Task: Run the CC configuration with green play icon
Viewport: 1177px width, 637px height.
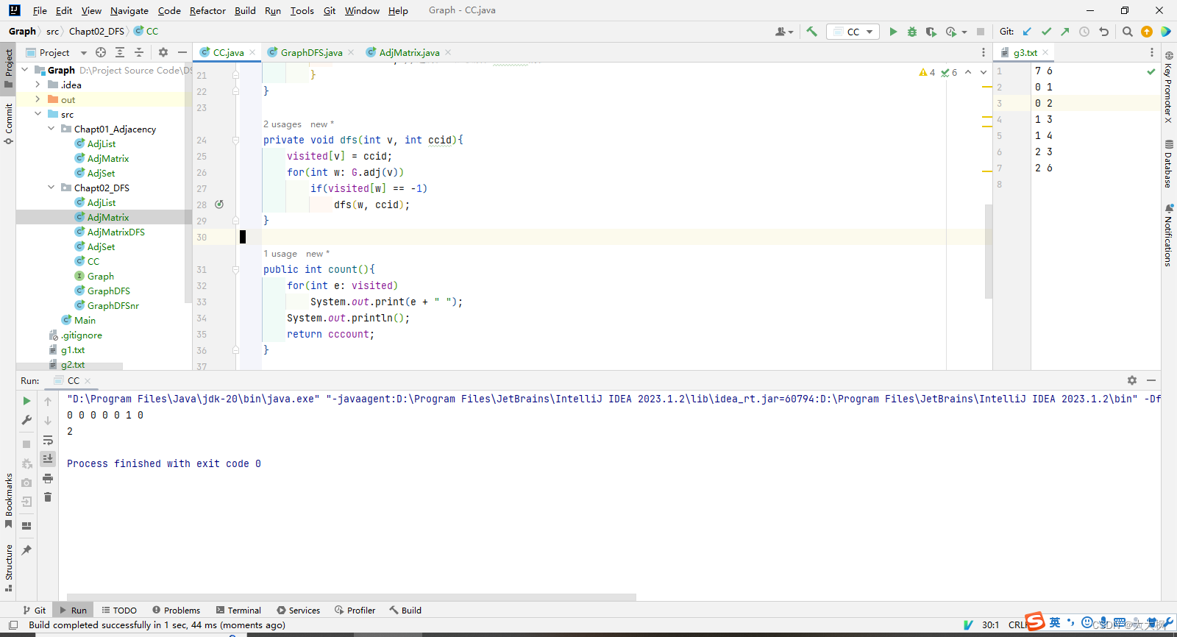Action: (x=893, y=32)
